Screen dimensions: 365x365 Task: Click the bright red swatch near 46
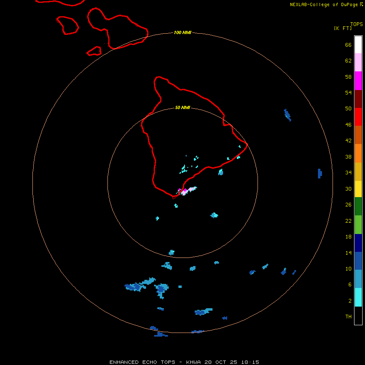click(x=358, y=117)
